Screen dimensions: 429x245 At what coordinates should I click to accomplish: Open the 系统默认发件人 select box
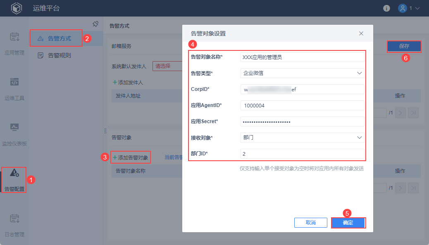pos(167,66)
